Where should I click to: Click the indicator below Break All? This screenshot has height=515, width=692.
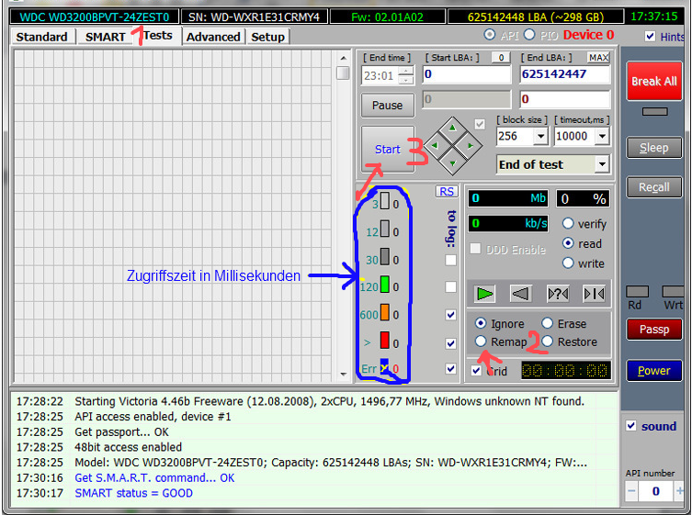click(654, 112)
